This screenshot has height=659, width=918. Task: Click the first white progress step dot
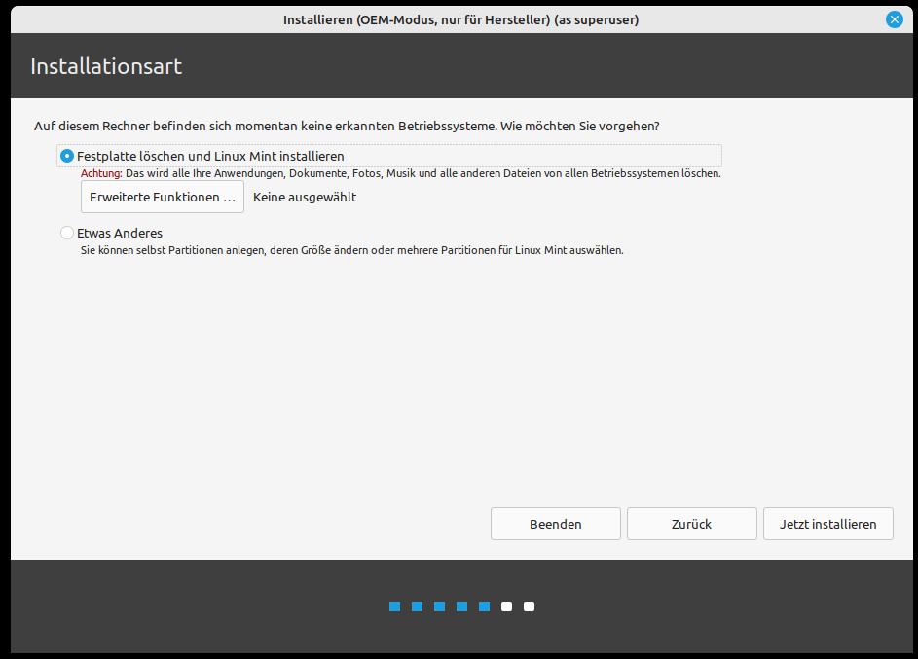[507, 606]
